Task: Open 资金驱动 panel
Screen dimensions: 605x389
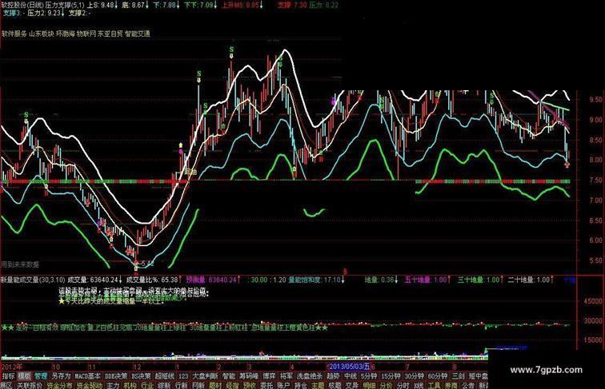Action: pyautogui.click(x=90, y=386)
